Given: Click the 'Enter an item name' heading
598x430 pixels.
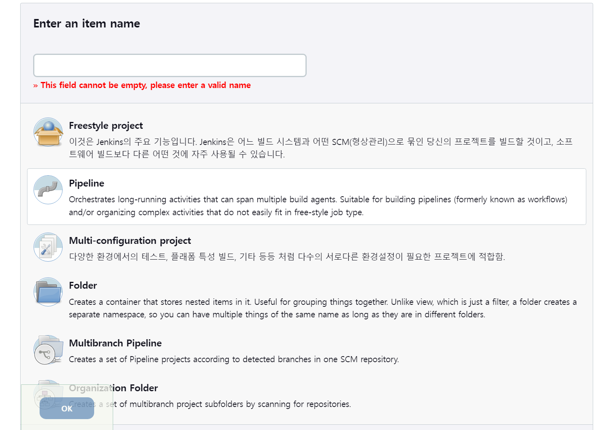Looking at the screenshot, I should tap(86, 23).
